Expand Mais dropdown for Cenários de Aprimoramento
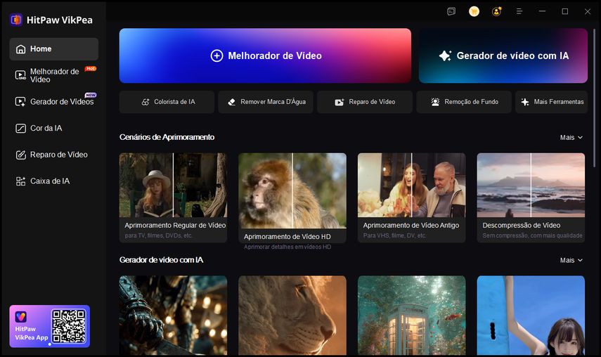Viewport: 601px width, 357px height. 571,138
